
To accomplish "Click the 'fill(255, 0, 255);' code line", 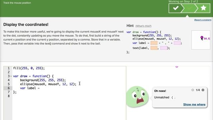I will [x=29, y=68].
